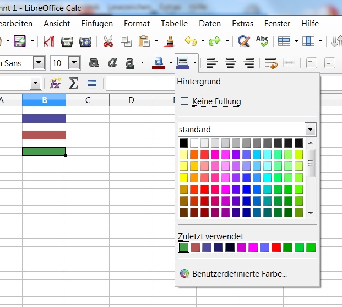This screenshot has height=307, width=342.
Task: Check the Keine Füllung checkbox
Action: click(184, 101)
